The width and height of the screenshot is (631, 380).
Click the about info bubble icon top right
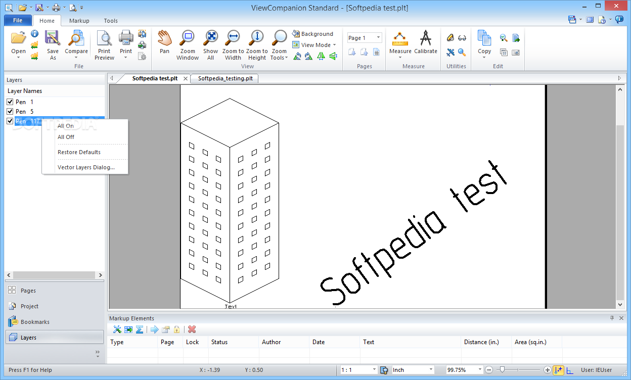pyautogui.click(x=619, y=20)
